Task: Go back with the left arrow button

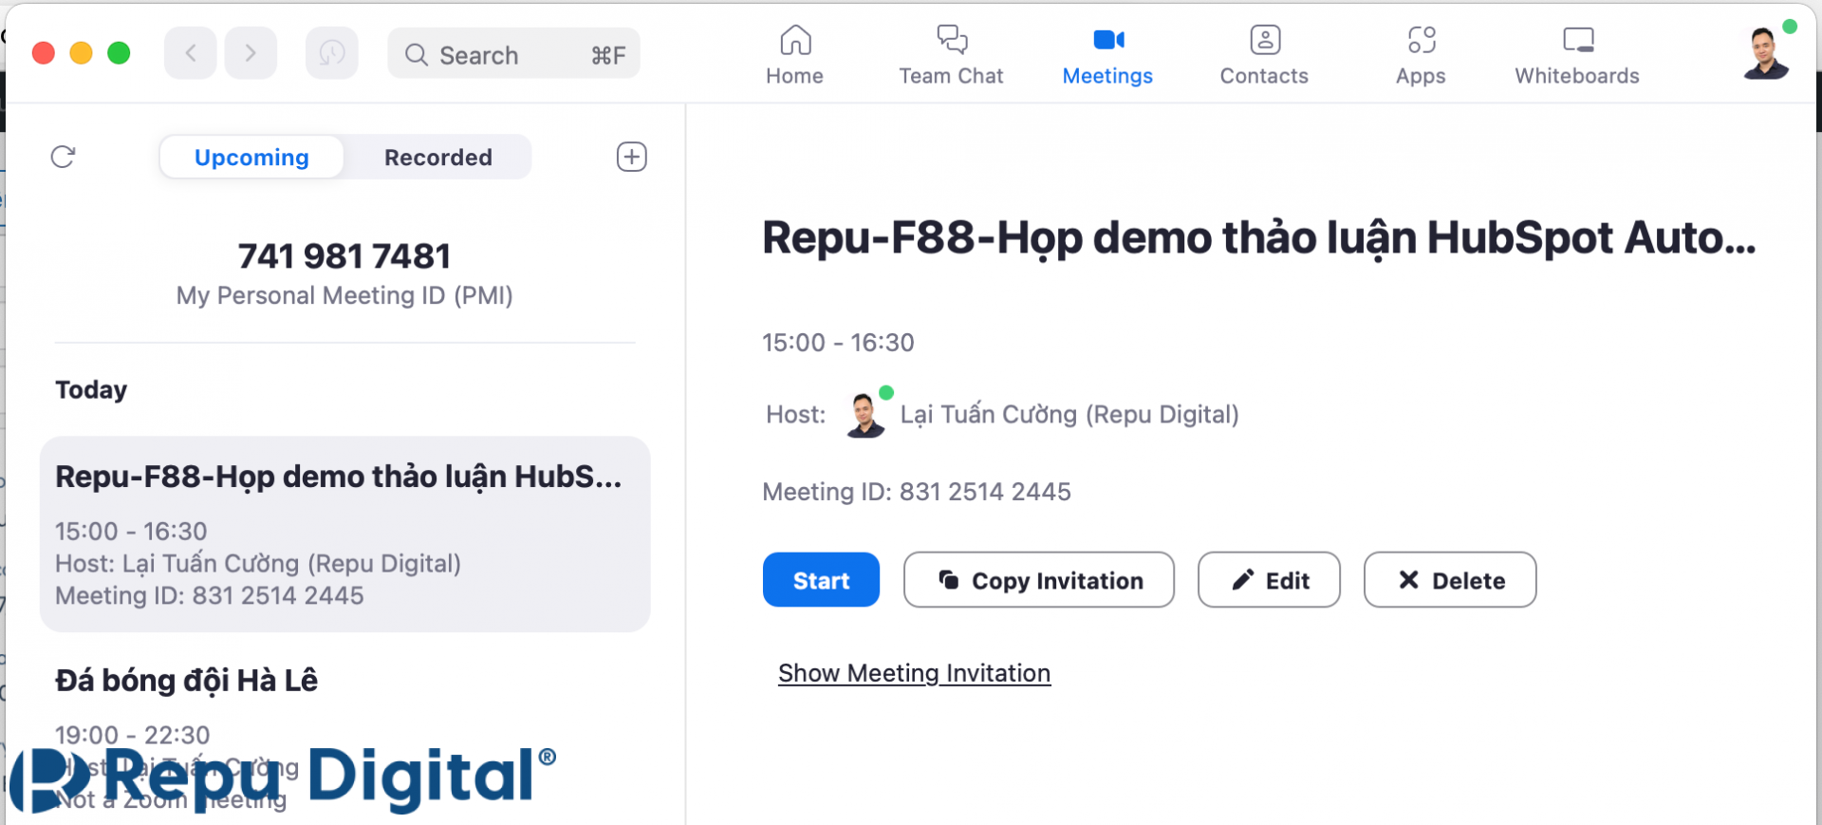Action: 190,53
